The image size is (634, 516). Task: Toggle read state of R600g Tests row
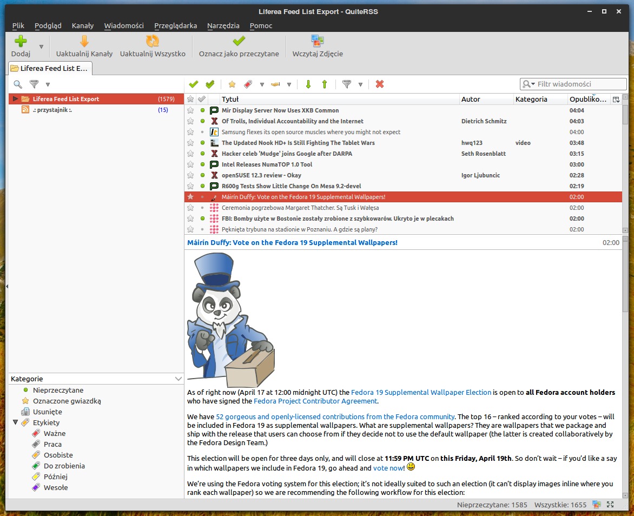[x=202, y=186]
